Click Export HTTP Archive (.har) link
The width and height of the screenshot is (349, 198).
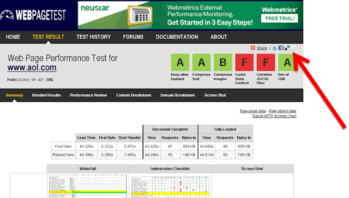(x=274, y=116)
